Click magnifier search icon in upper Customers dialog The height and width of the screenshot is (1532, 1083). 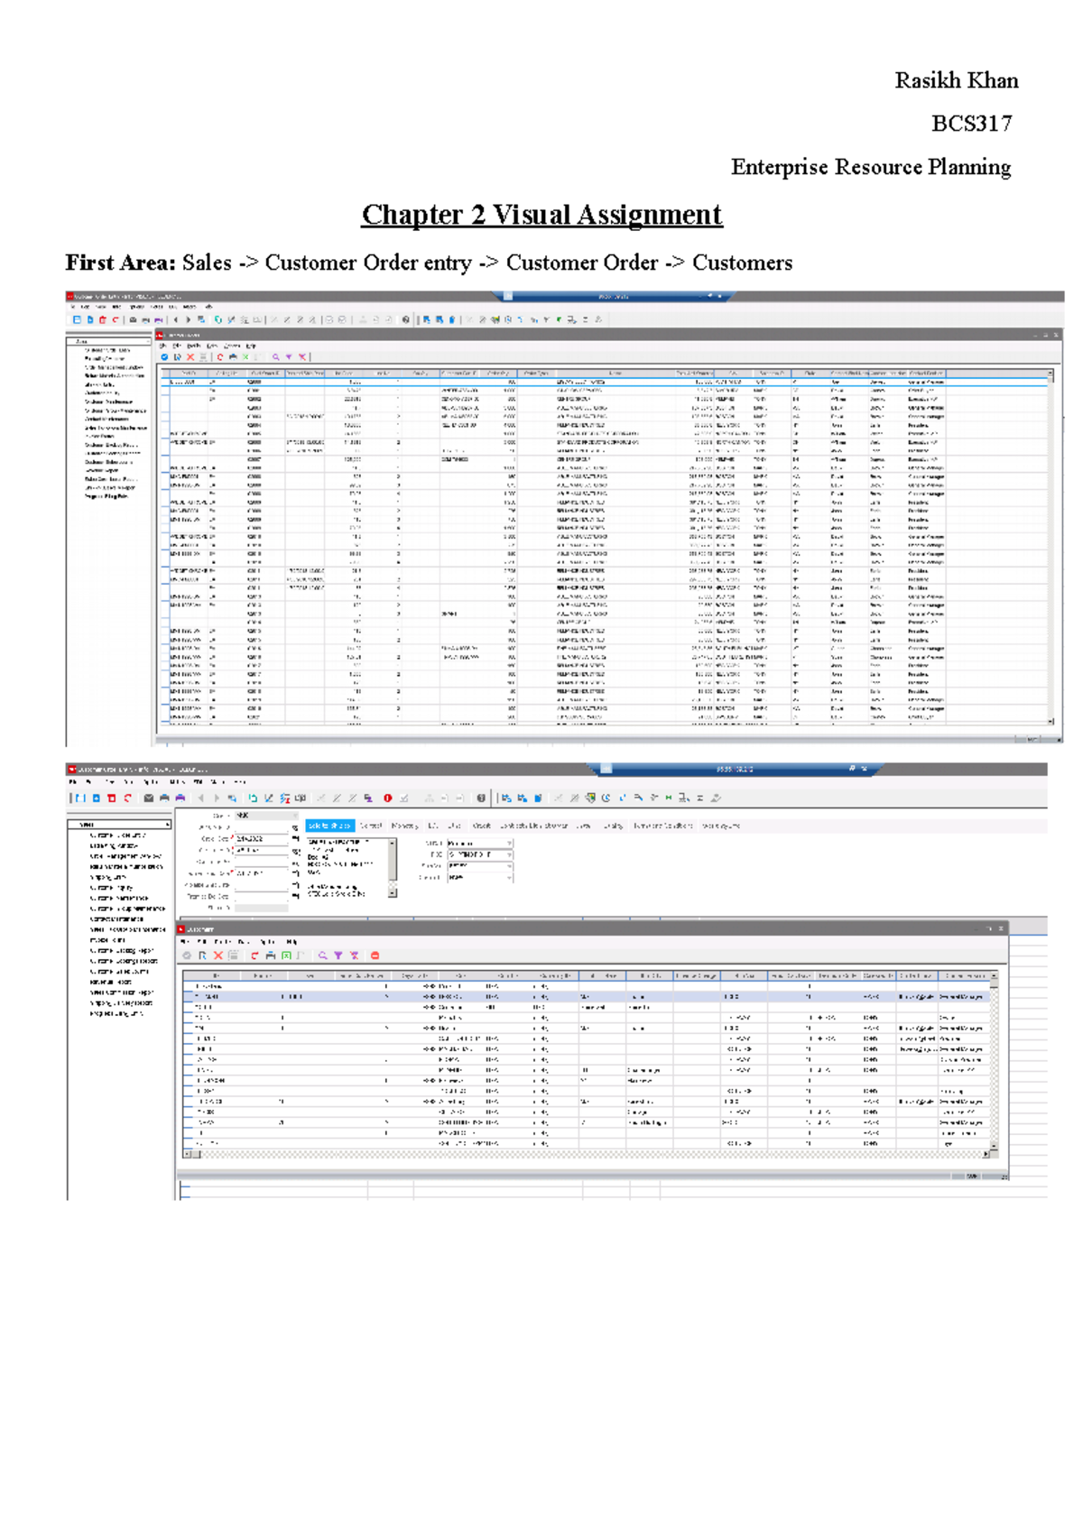click(275, 357)
